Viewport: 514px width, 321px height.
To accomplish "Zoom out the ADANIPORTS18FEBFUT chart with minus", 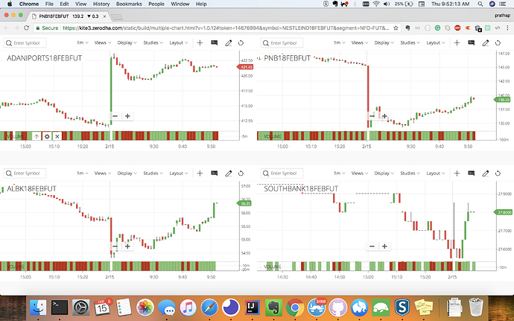I will [115, 116].
